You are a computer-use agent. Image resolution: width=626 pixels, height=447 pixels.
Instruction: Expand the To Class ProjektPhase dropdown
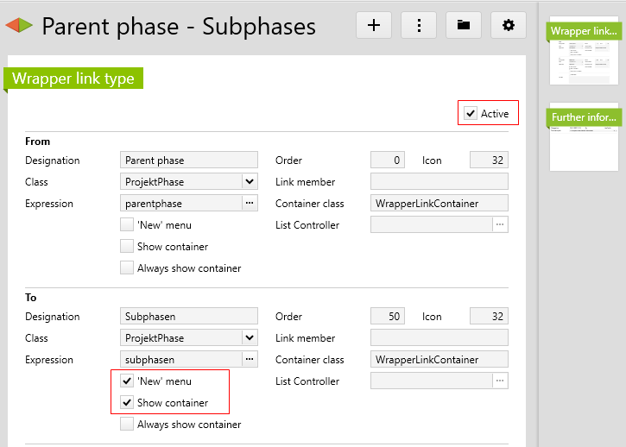(249, 338)
